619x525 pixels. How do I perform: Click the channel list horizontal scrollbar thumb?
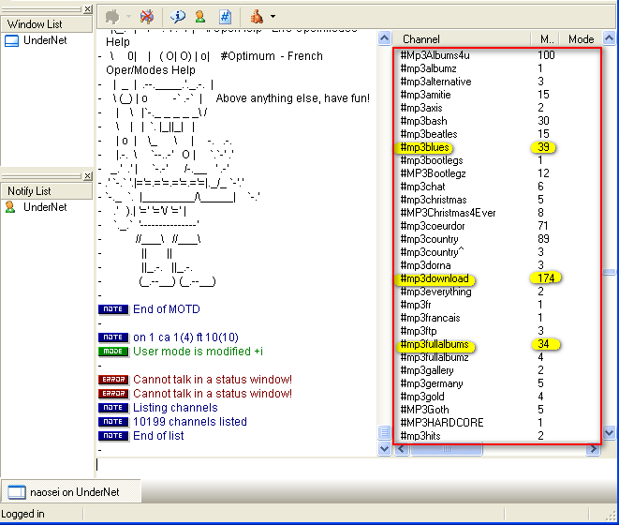[446, 449]
